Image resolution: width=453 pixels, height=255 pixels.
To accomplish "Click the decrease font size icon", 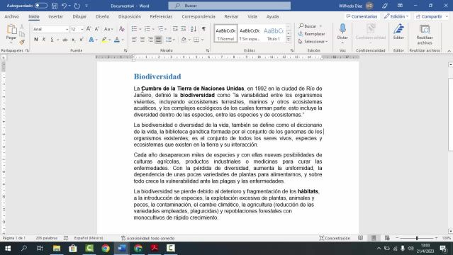I will tap(97, 29).
